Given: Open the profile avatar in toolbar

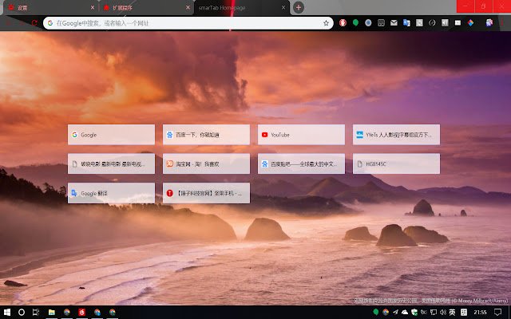Looking at the screenshot, I should [489, 22].
